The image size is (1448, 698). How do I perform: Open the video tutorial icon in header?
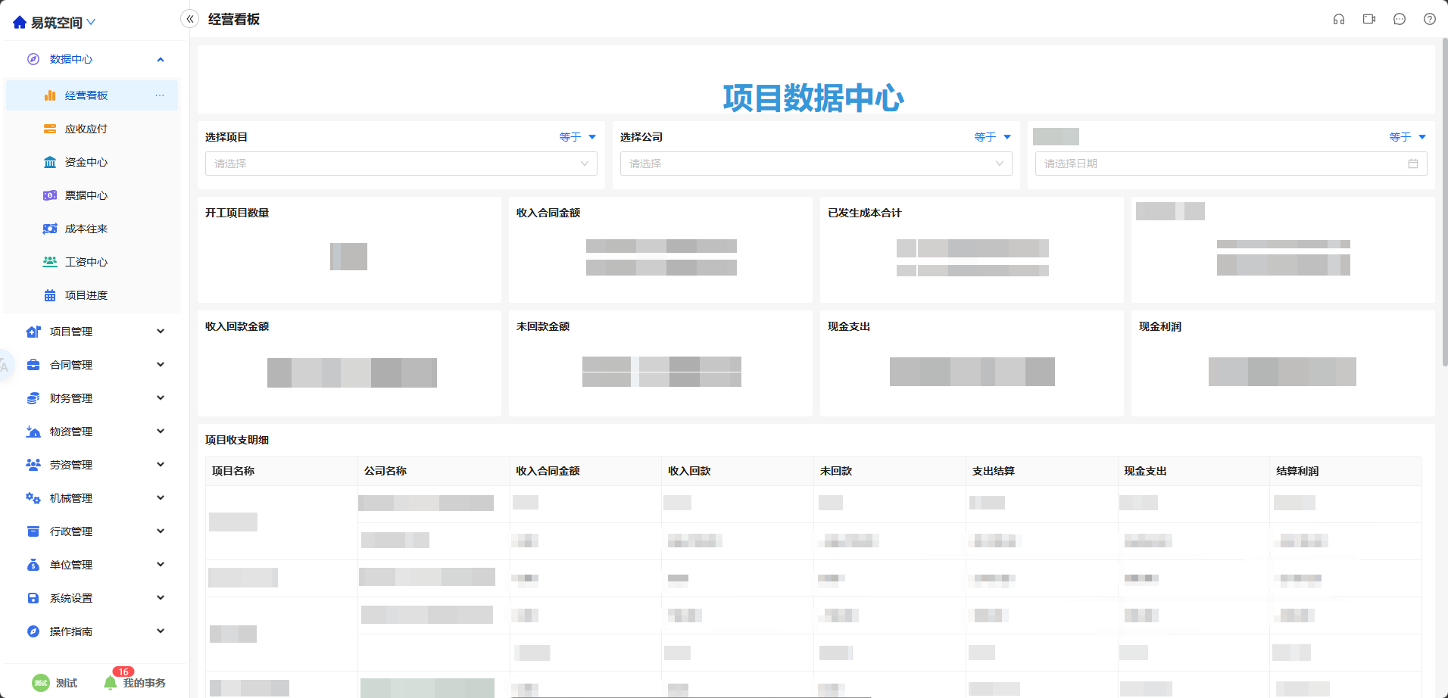pos(1368,20)
